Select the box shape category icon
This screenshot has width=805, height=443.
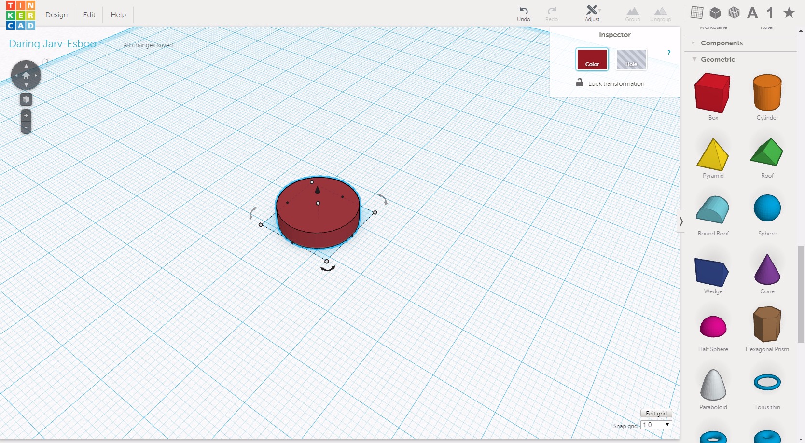(x=715, y=13)
